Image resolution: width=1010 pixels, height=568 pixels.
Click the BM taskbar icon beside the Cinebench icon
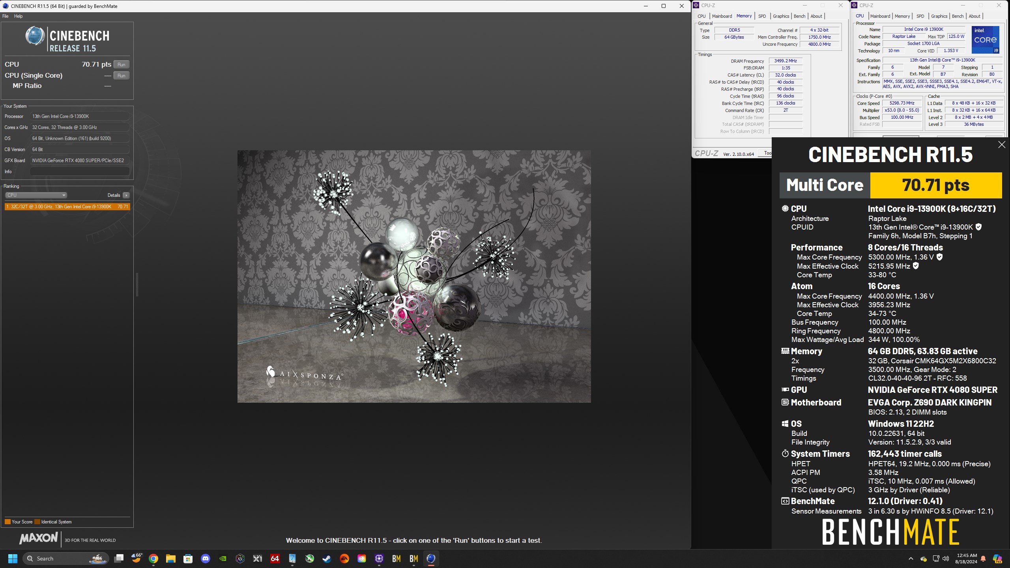(x=414, y=559)
